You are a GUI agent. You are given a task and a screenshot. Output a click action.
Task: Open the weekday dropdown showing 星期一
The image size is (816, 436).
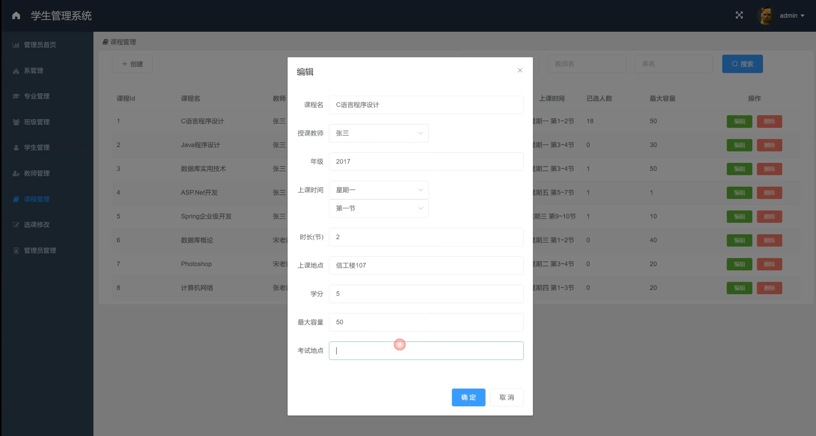[378, 190]
